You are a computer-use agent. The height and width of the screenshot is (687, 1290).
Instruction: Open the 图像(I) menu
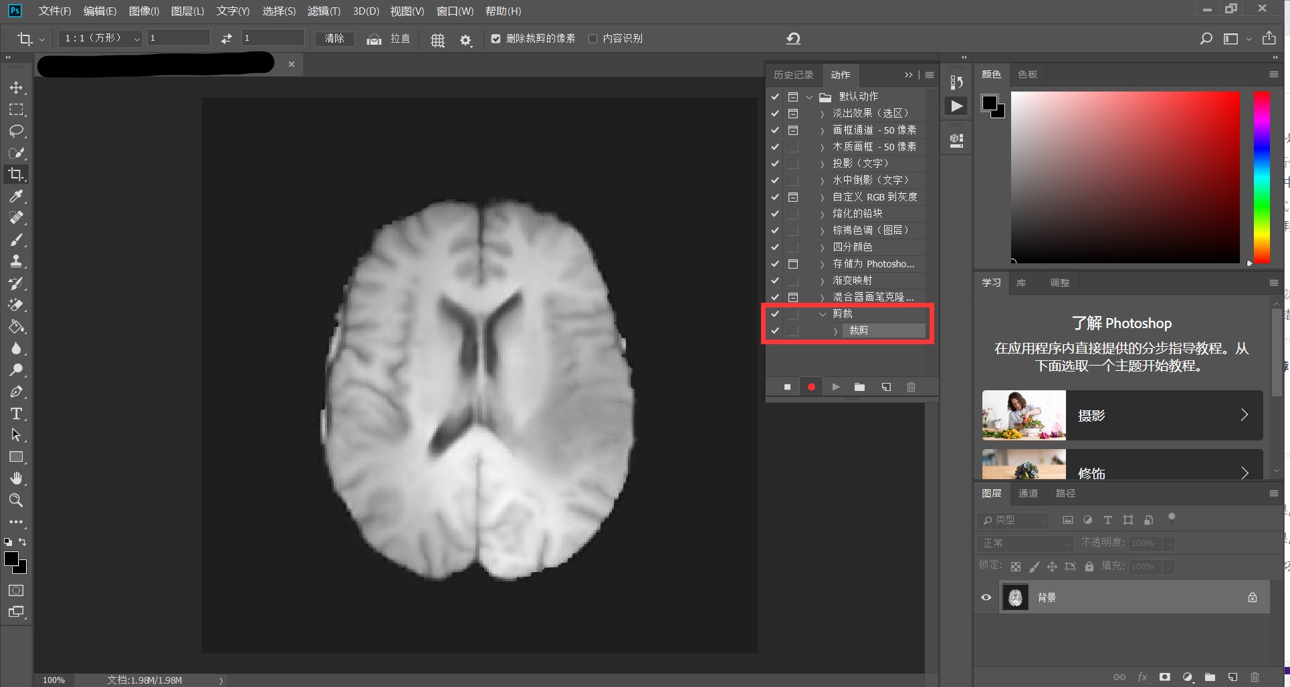144,11
